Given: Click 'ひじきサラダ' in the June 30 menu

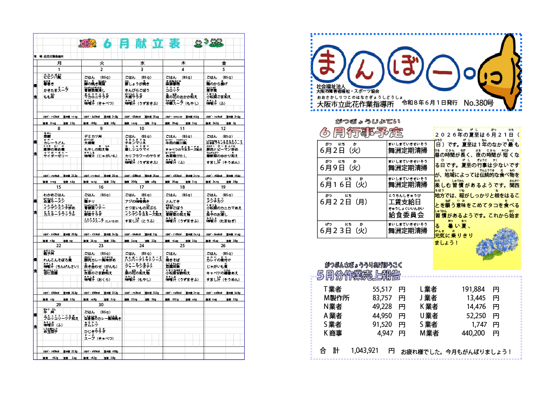Looking at the screenshot, I should [95, 331].
